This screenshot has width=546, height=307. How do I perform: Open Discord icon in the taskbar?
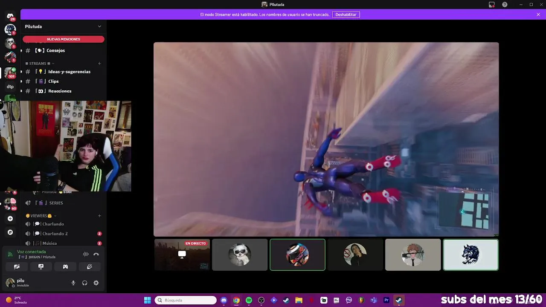tap(224, 300)
